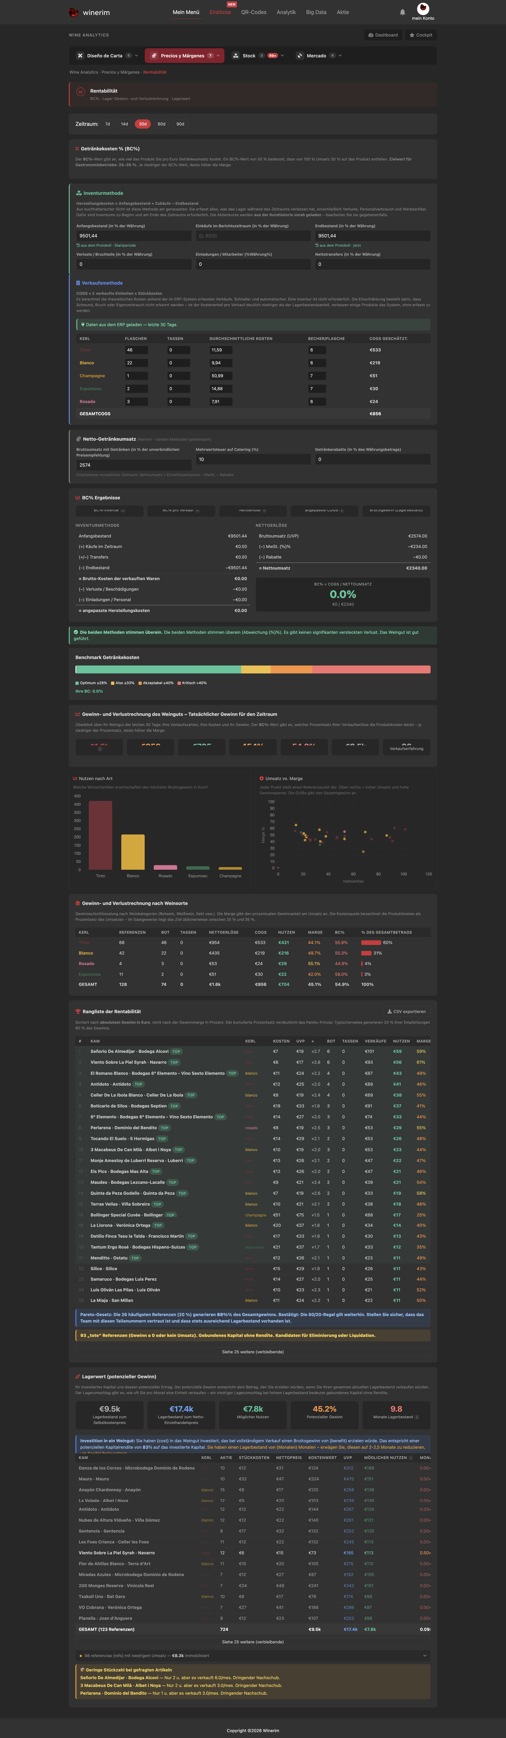Choose the 60d period option
The height and width of the screenshot is (1738, 506).
pos(162,124)
